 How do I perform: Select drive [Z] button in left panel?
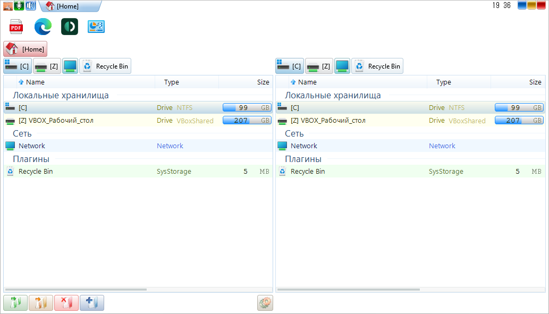pos(47,66)
